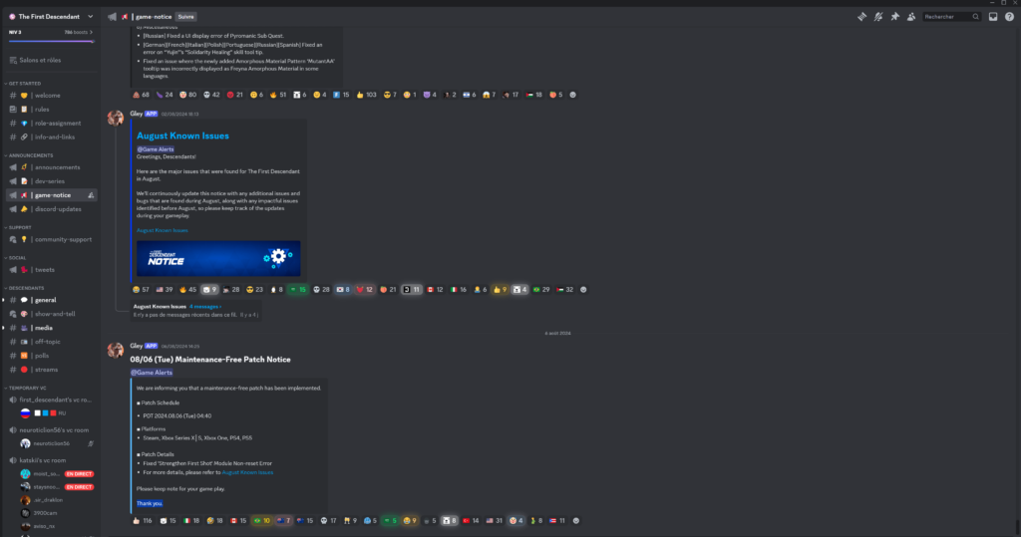Open the tweets channel
Image resolution: width=1021 pixels, height=537 pixels.
(x=52, y=269)
